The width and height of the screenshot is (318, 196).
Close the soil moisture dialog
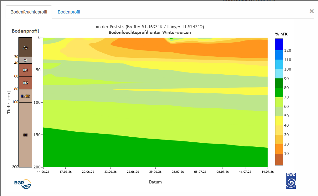(x=312, y=11)
